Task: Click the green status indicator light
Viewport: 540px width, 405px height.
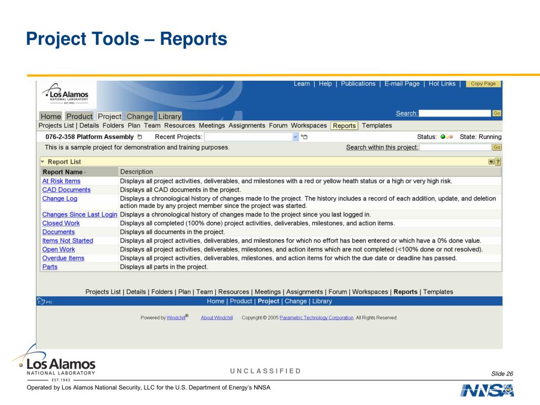Action: coord(443,137)
